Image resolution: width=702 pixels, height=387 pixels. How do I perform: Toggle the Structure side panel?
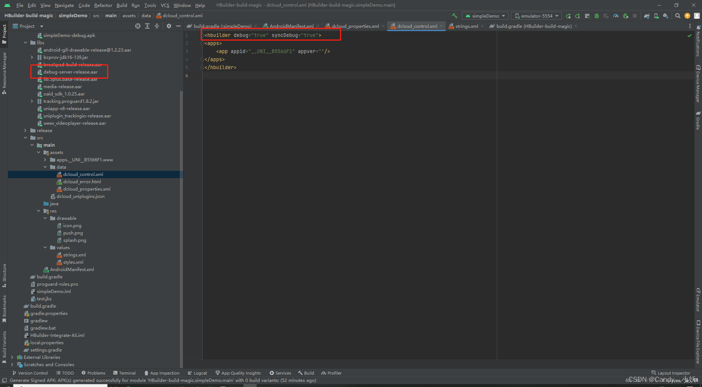click(4, 275)
